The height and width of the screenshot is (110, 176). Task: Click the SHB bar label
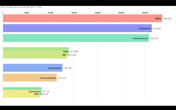(x=36, y=94)
